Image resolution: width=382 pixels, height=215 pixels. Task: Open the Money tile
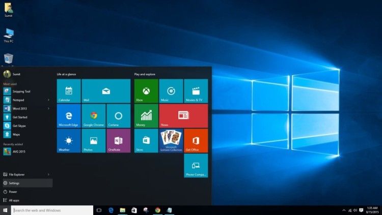pos(146,116)
